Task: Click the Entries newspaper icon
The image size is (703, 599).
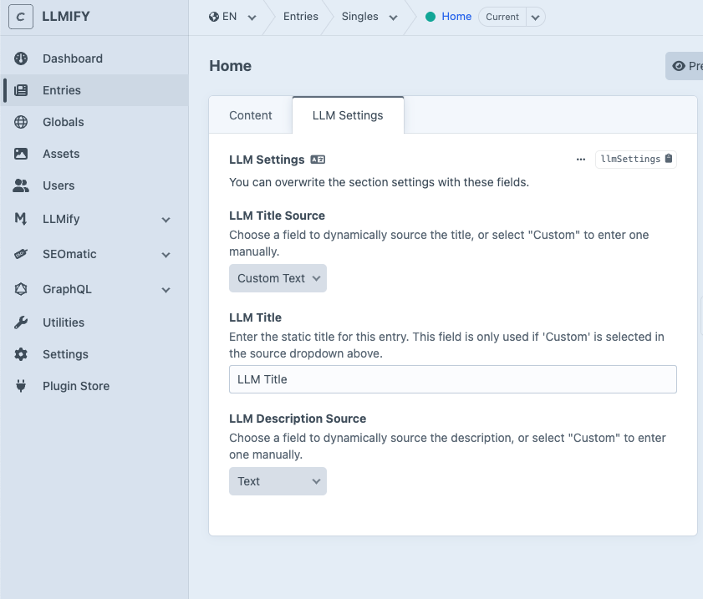Action: coord(21,90)
